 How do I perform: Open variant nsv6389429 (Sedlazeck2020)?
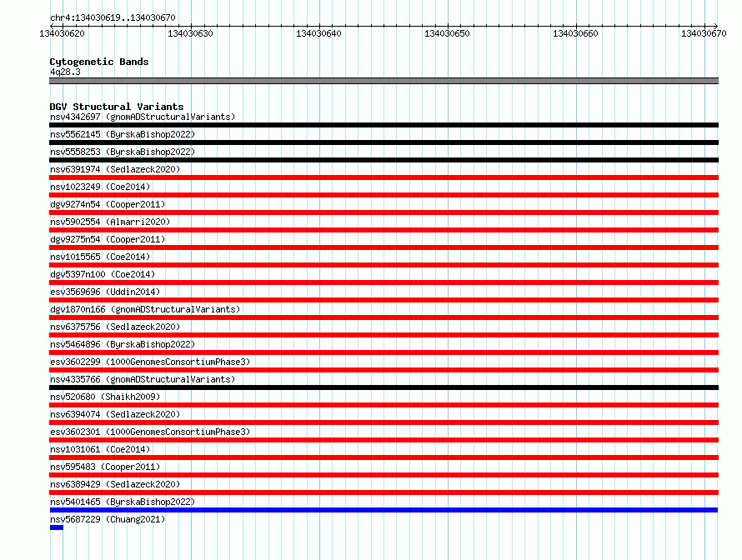tap(115, 484)
